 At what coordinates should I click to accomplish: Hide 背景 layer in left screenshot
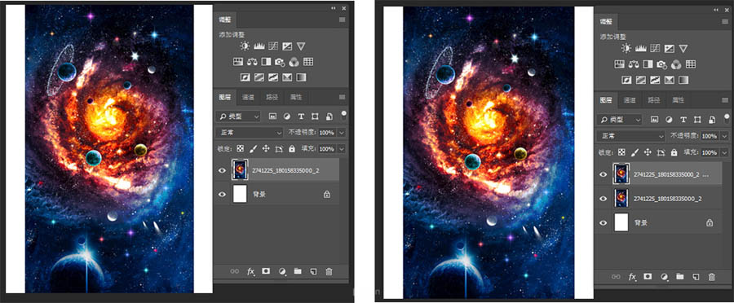222,194
